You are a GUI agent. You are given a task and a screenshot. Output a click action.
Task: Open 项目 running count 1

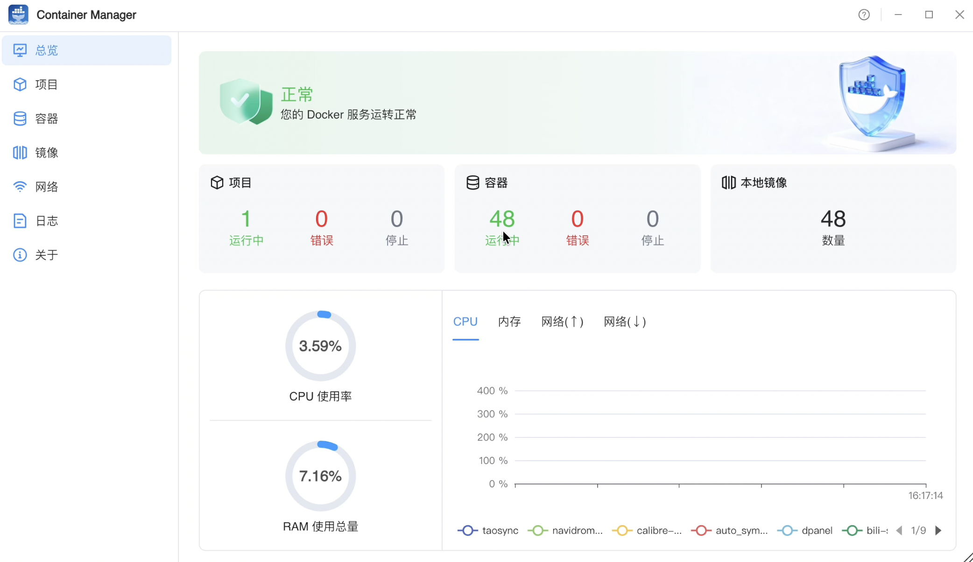[x=246, y=227]
